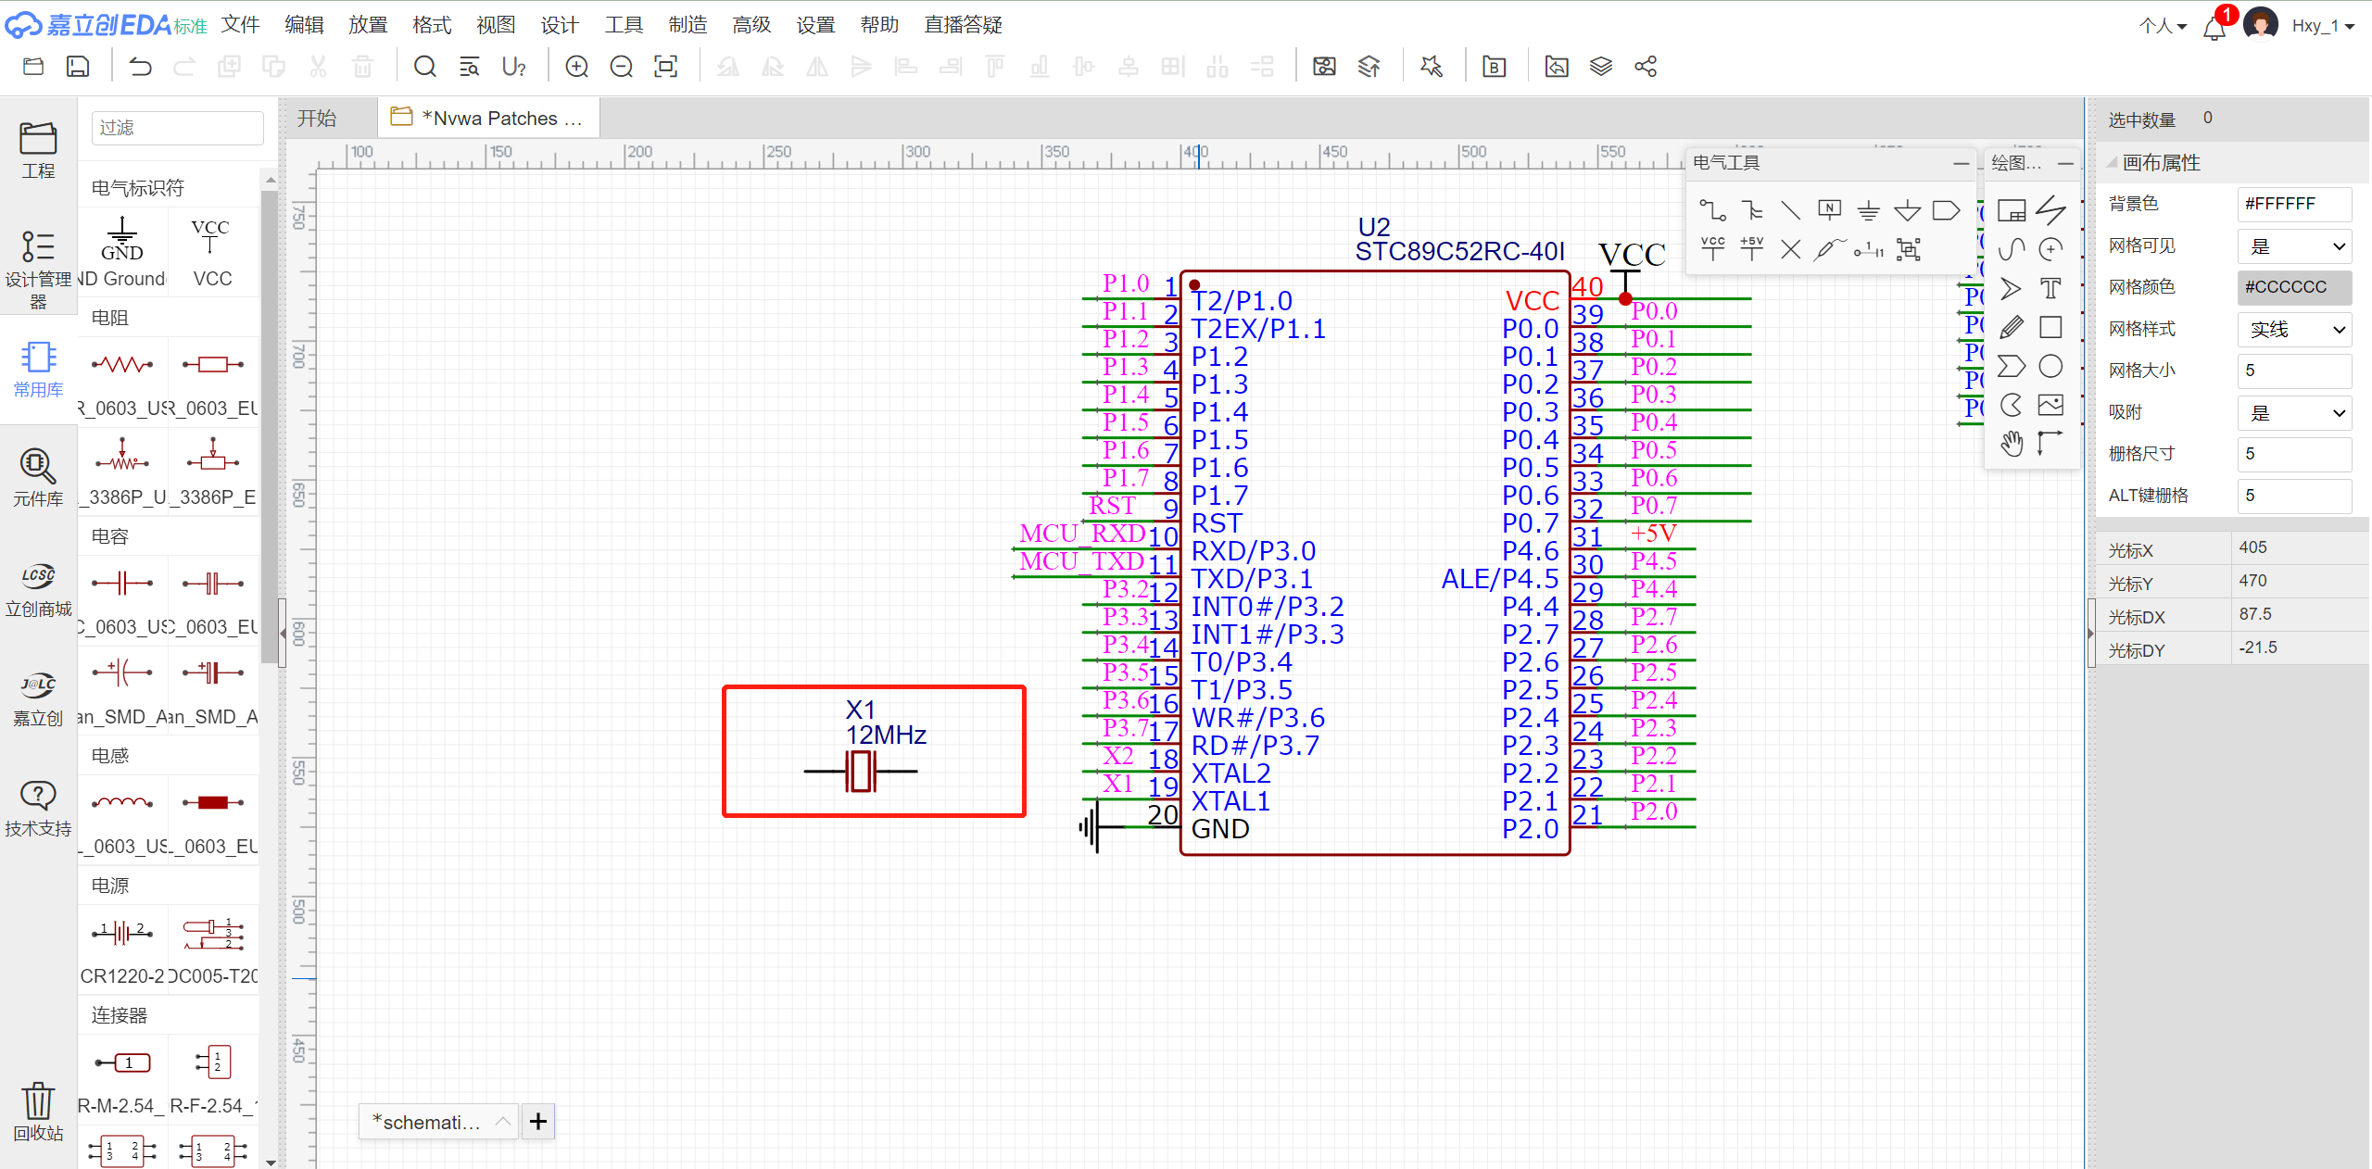Open the 网格样式 dropdown
This screenshot has height=1169, width=2372.
pyautogui.click(x=2294, y=330)
